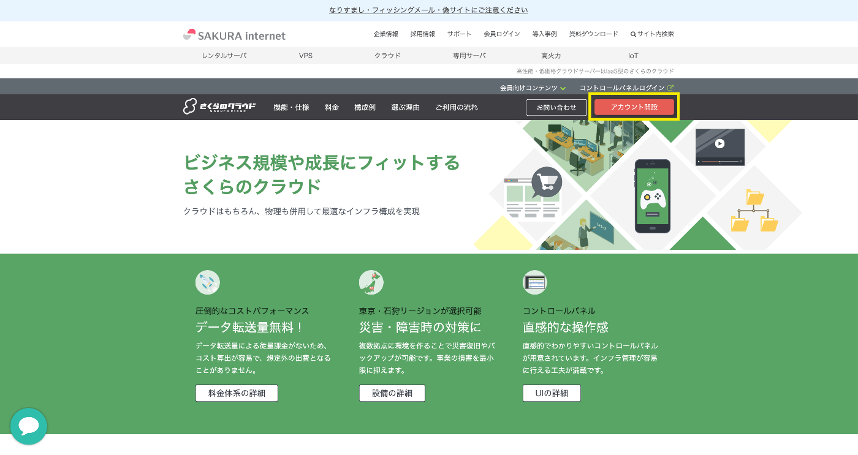Open 機能・仕様 menu

291,107
